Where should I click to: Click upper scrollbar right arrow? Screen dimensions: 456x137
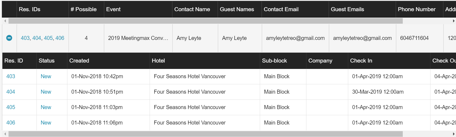click(x=454, y=21)
